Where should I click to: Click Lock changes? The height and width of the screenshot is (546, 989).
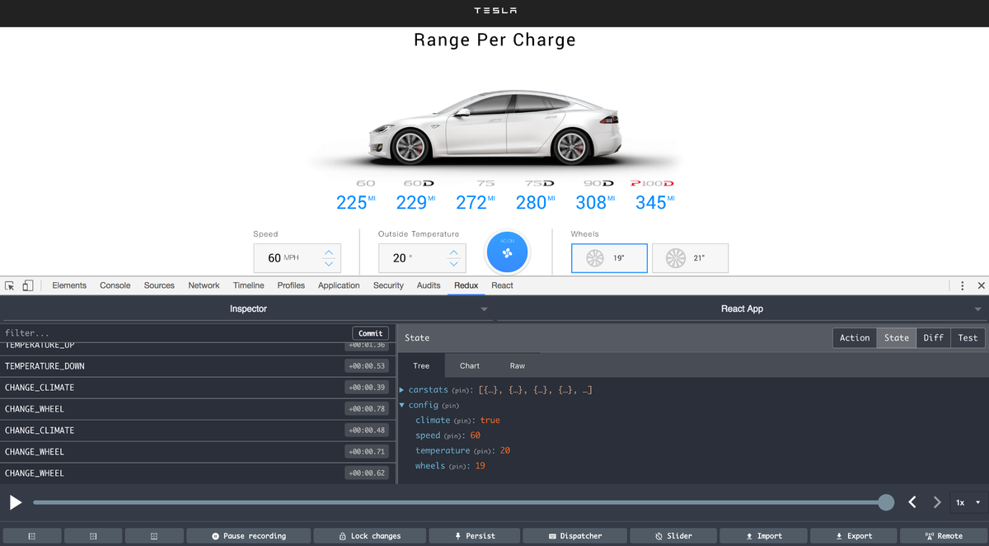370,536
